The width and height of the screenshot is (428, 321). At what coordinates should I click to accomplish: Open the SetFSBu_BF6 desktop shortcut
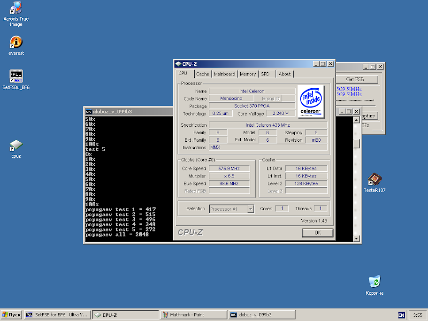tap(16, 79)
